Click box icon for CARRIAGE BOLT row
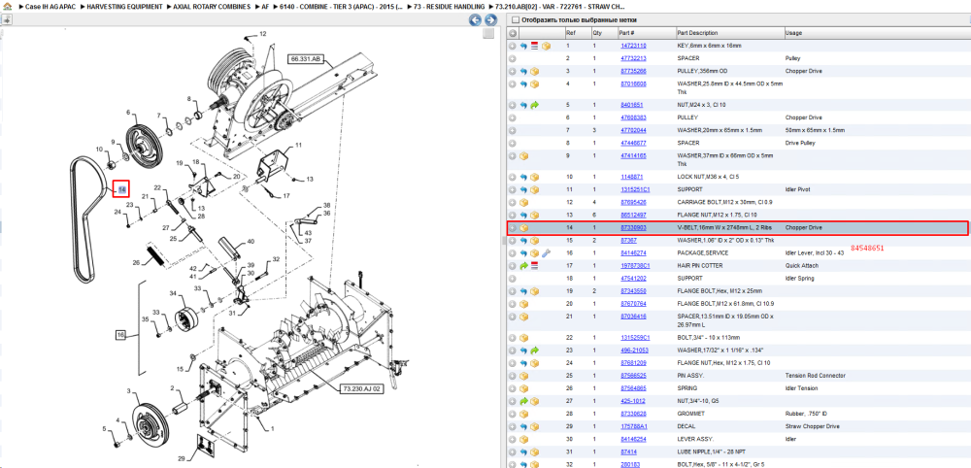 pyautogui.click(x=524, y=202)
